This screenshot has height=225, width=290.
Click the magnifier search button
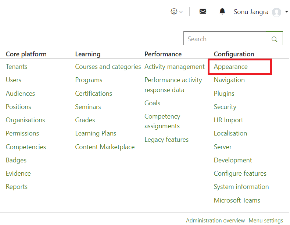pyautogui.click(x=274, y=38)
